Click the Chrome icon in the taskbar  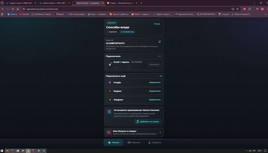pyautogui.click(x=28, y=151)
